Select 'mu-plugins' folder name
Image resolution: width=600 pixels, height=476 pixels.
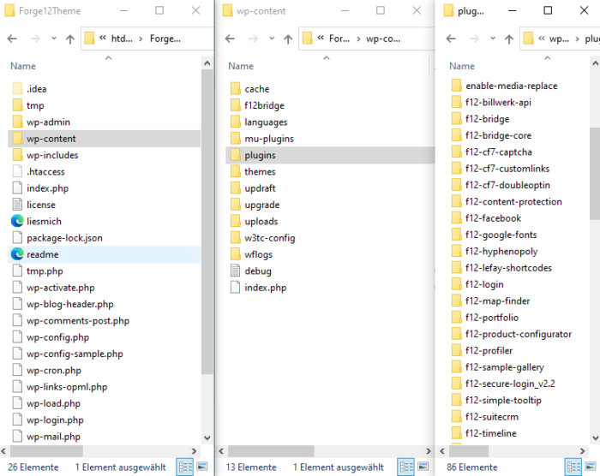269,139
